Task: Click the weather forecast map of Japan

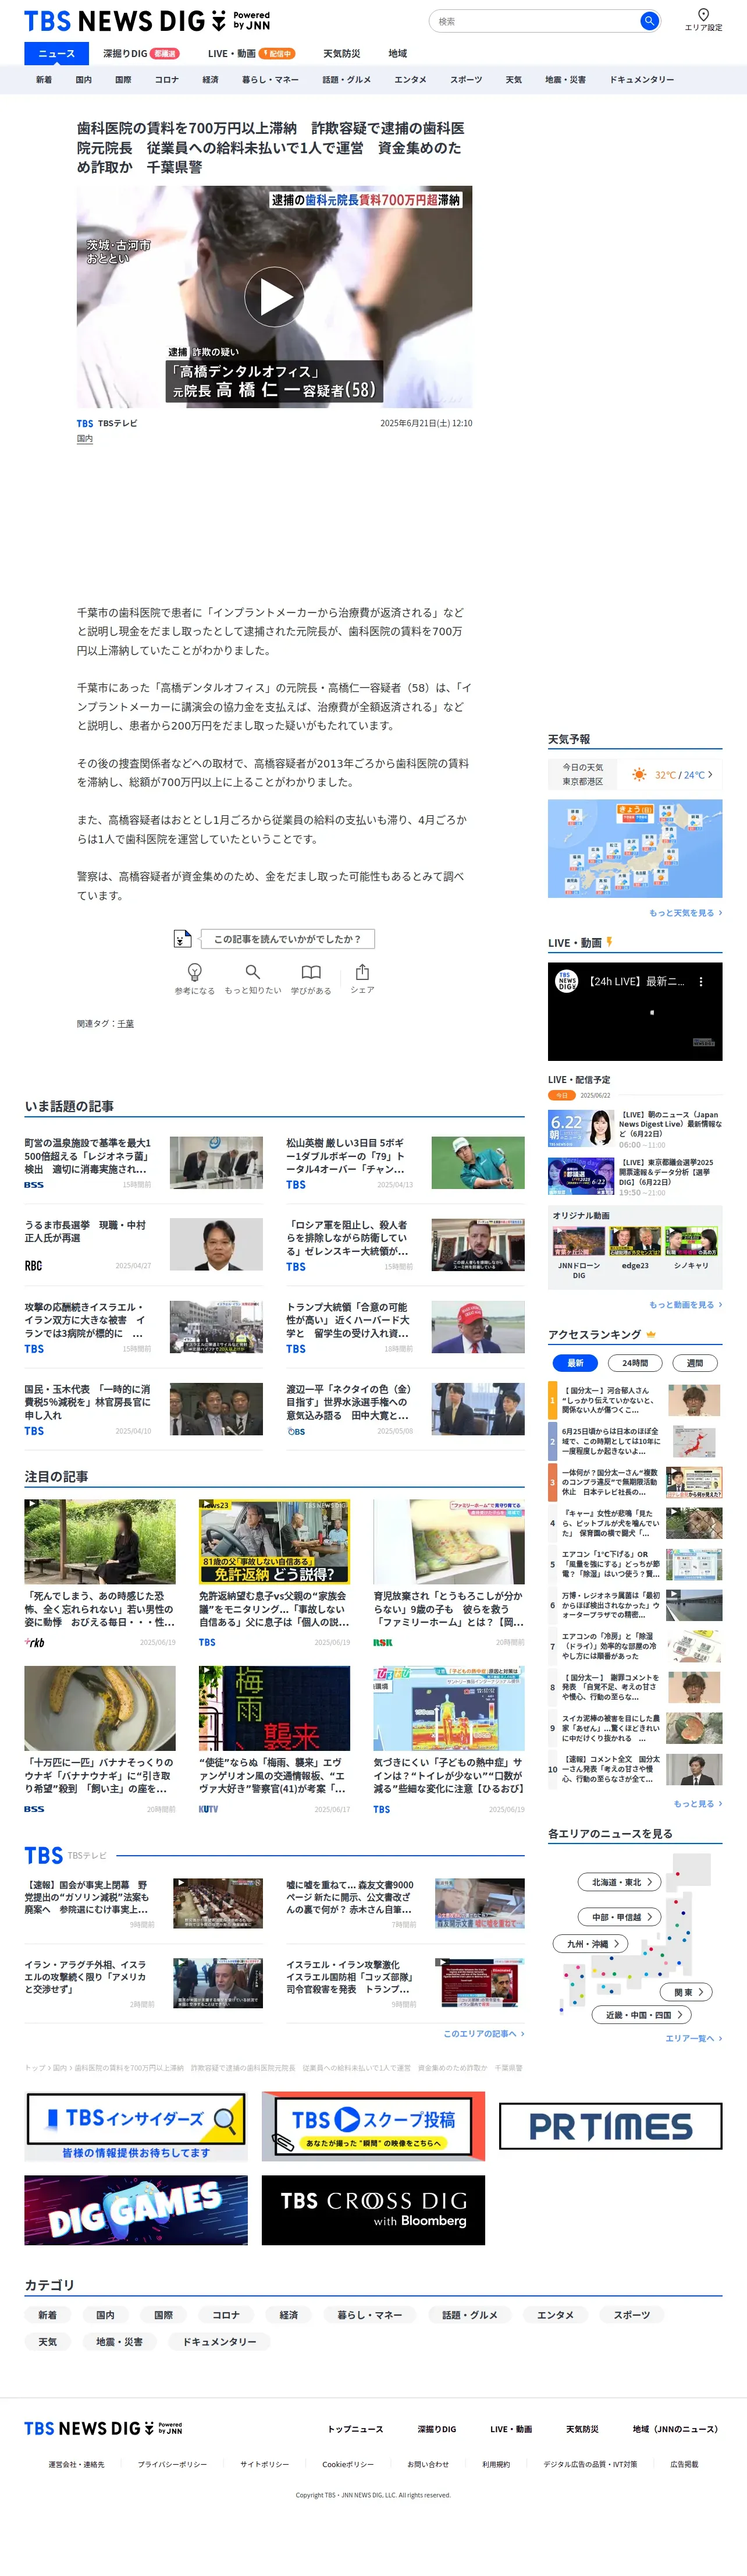Action: pyautogui.click(x=635, y=848)
